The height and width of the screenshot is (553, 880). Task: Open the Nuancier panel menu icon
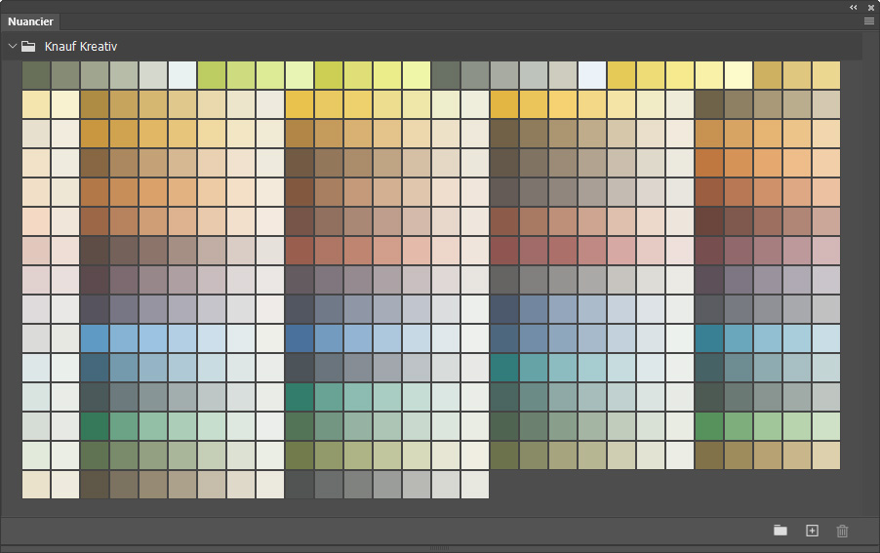click(x=868, y=21)
